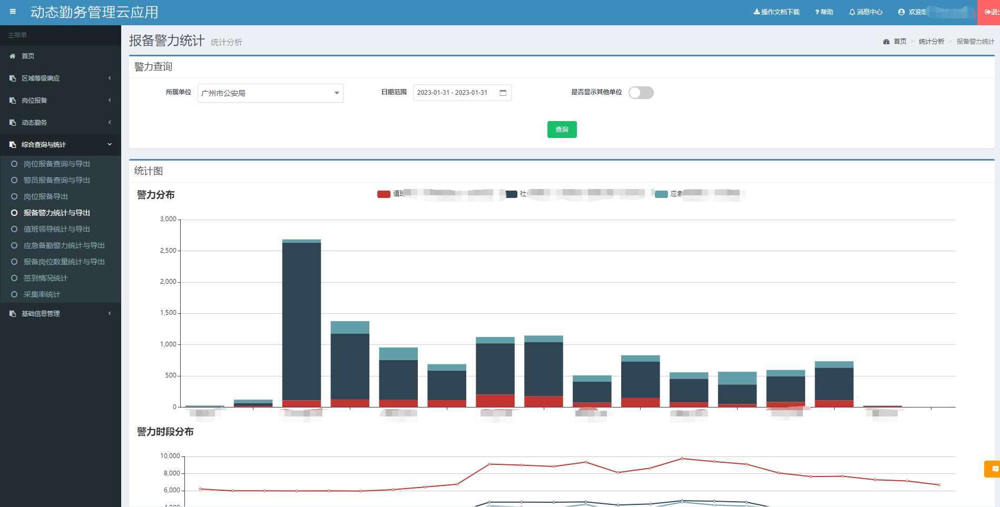The height and width of the screenshot is (507, 1000).
Task: Click 统计分析 in the breadcrumb
Action: (932, 42)
